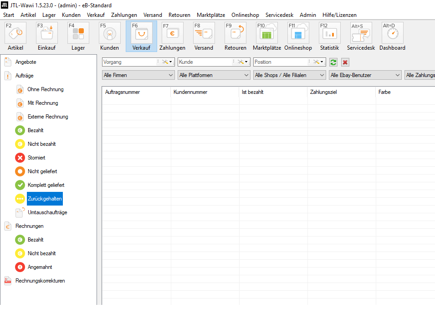435x309 pixels.
Task: Select Bezahlt under Rechnungen
Action: 36,240
